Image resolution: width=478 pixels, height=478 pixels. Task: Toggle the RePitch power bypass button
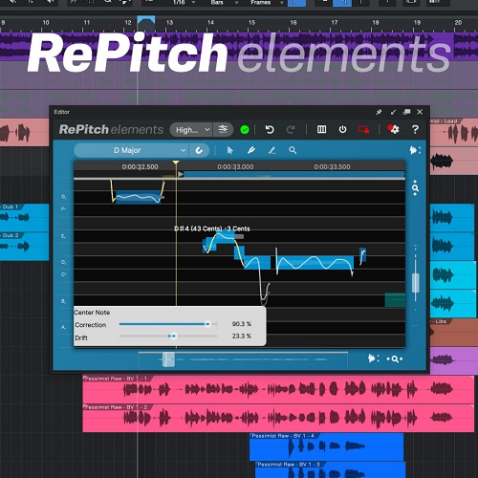click(x=342, y=129)
